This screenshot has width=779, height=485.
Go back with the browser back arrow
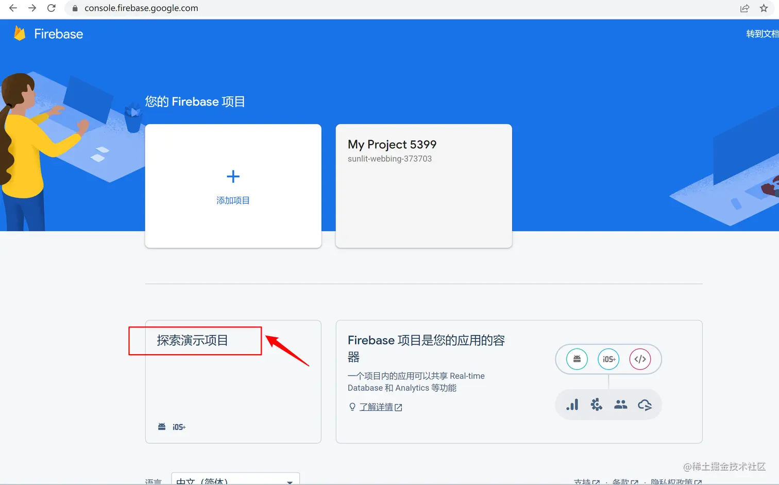point(13,8)
